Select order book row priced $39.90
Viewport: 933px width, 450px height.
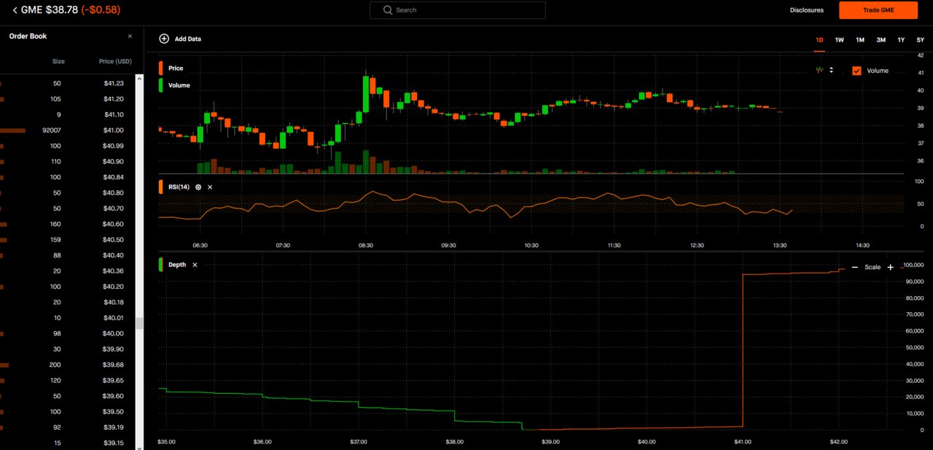68,349
